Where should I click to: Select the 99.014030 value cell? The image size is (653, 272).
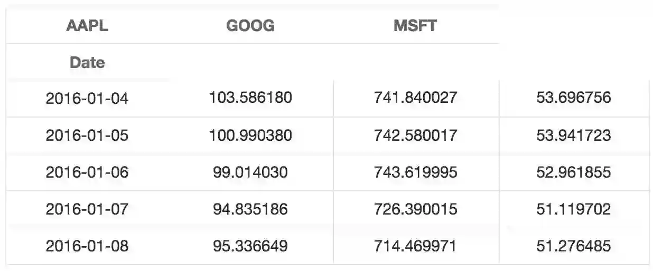(250, 172)
